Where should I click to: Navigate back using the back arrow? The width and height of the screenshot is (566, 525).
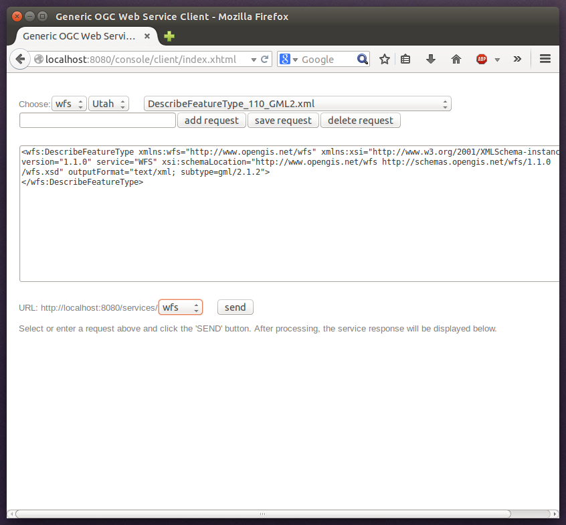coord(20,59)
